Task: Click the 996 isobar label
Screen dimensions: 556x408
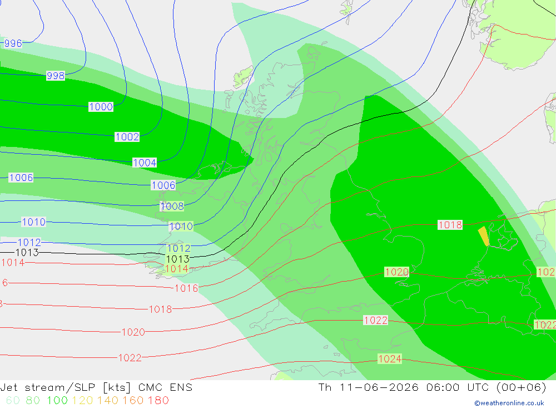Action: (13, 43)
